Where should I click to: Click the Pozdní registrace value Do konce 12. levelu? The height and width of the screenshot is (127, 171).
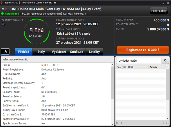tap(52, 69)
